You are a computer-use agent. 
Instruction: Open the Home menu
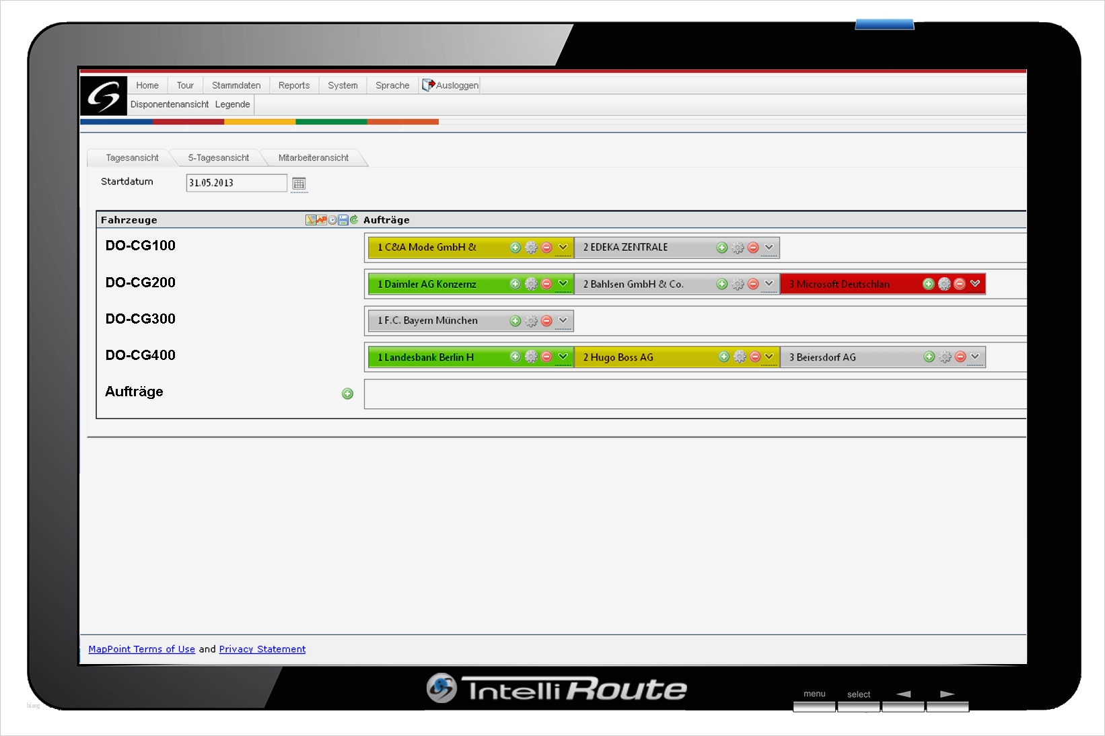coord(147,85)
